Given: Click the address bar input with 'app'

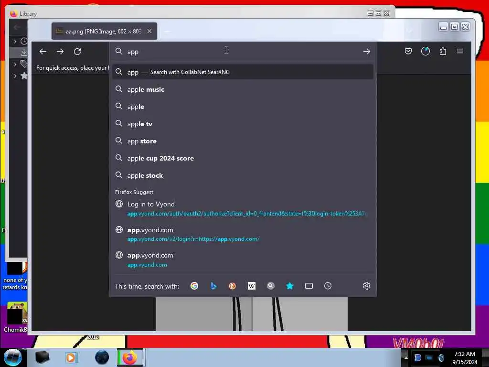Looking at the screenshot, I should [243, 52].
